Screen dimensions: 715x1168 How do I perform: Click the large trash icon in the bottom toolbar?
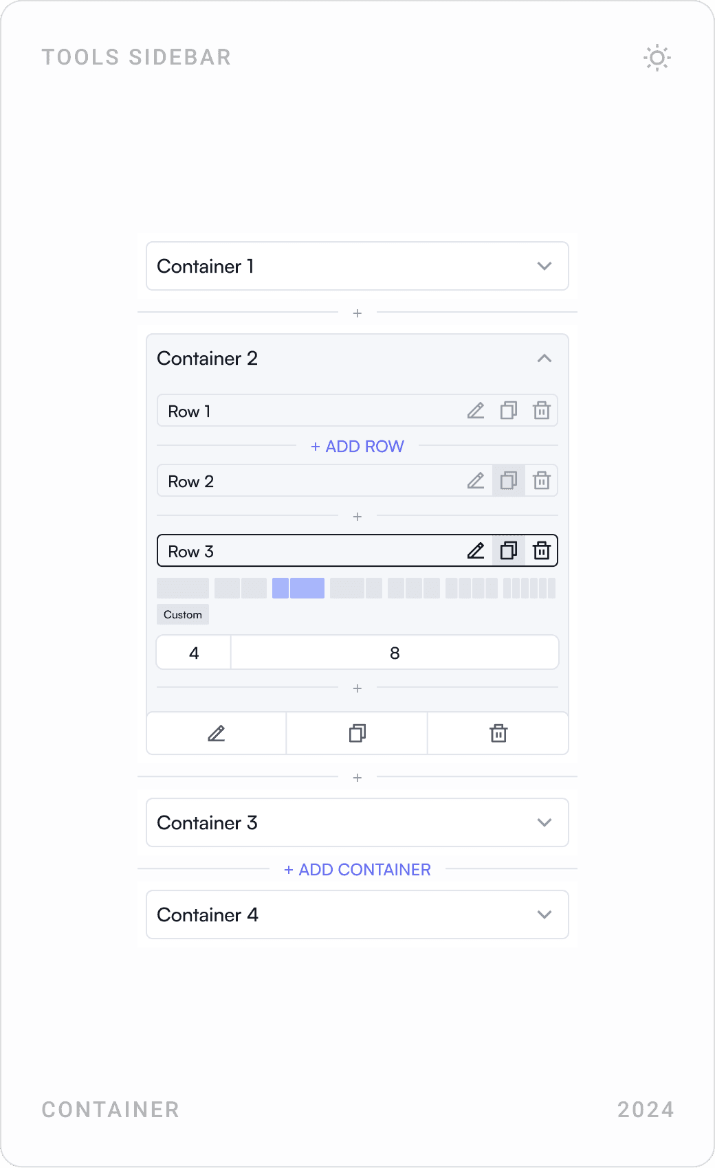[x=498, y=733]
